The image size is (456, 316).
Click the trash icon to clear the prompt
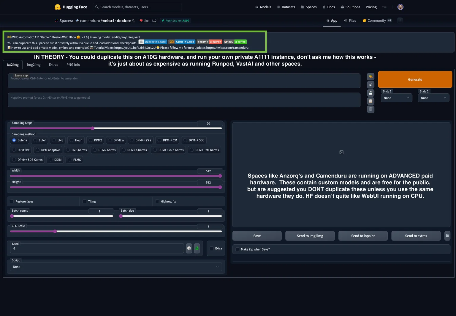pos(370,109)
